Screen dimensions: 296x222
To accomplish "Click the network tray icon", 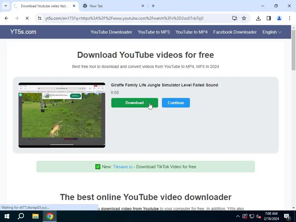I will tap(252, 216).
